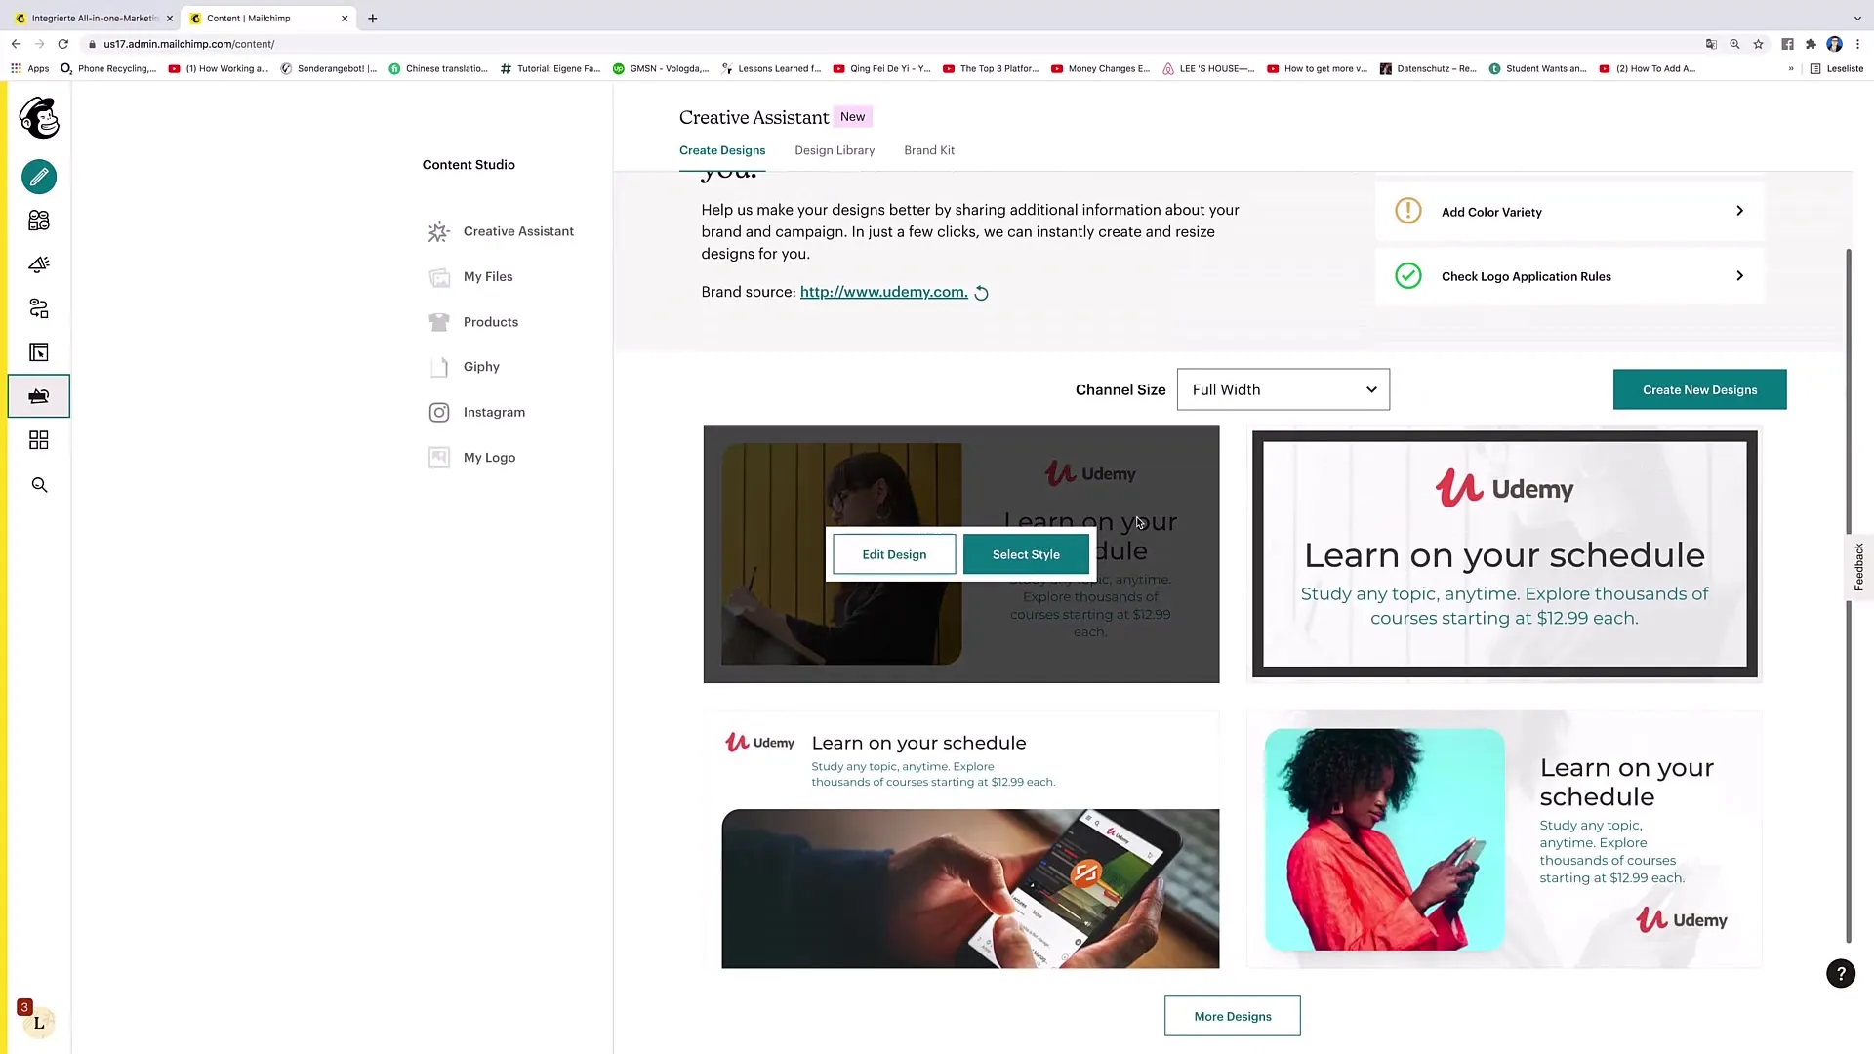Image resolution: width=1874 pixels, height=1054 pixels.
Task: Click the Giphy file icon
Action: (x=439, y=367)
